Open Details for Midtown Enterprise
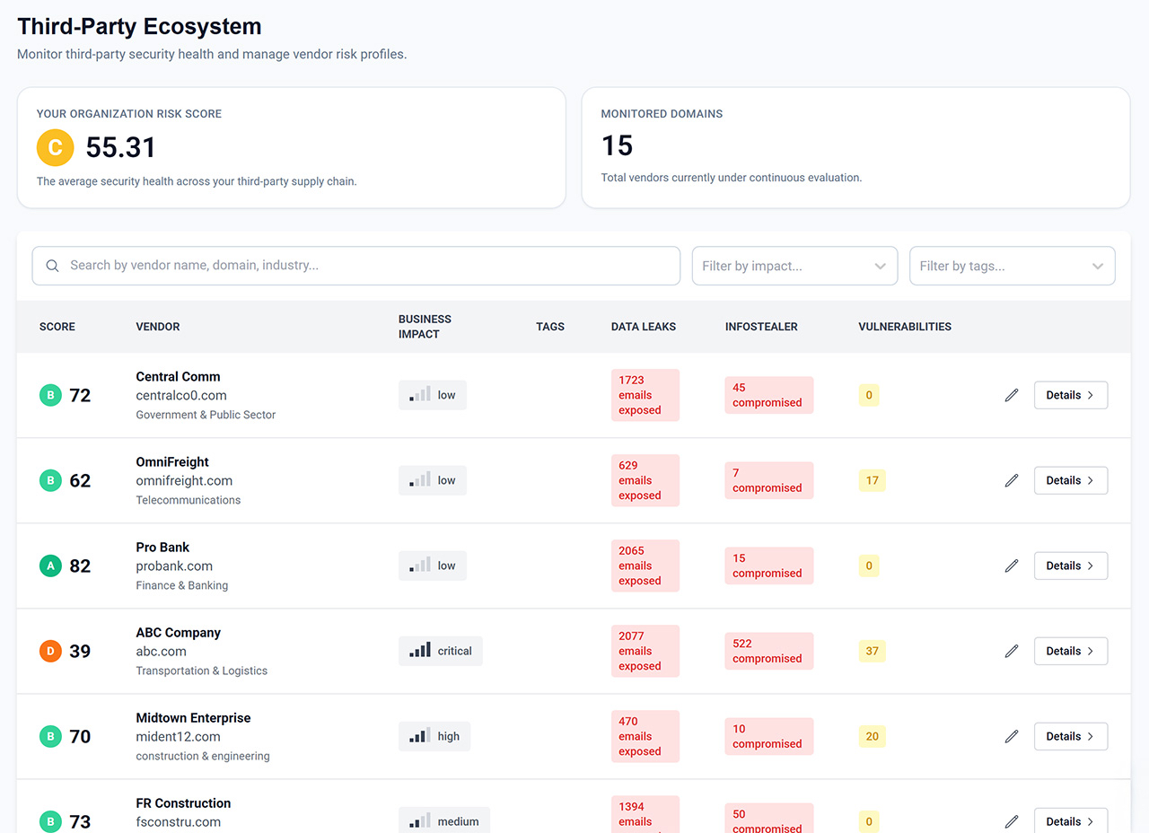 tap(1070, 736)
